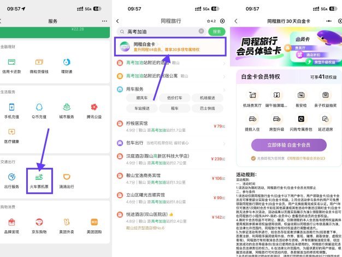Open 汉庭酒店(鞍山高新区科技大学店) result
This screenshot has height=257, width=342.
click(x=171, y=159)
